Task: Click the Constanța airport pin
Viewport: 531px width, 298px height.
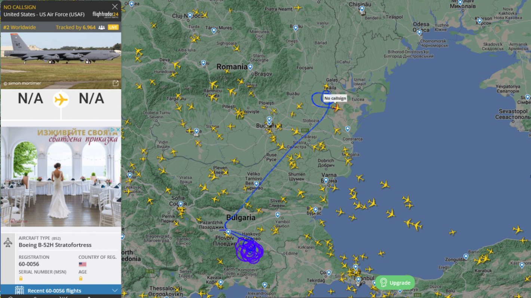Action: coord(347,129)
